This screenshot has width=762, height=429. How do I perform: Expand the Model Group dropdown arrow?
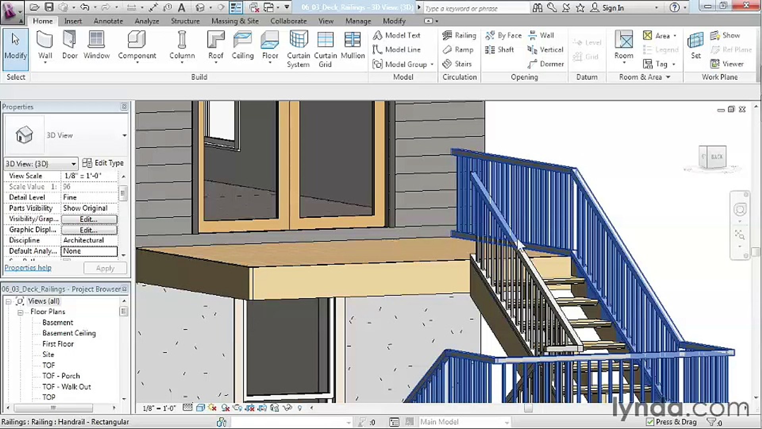click(x=432, y=64)
